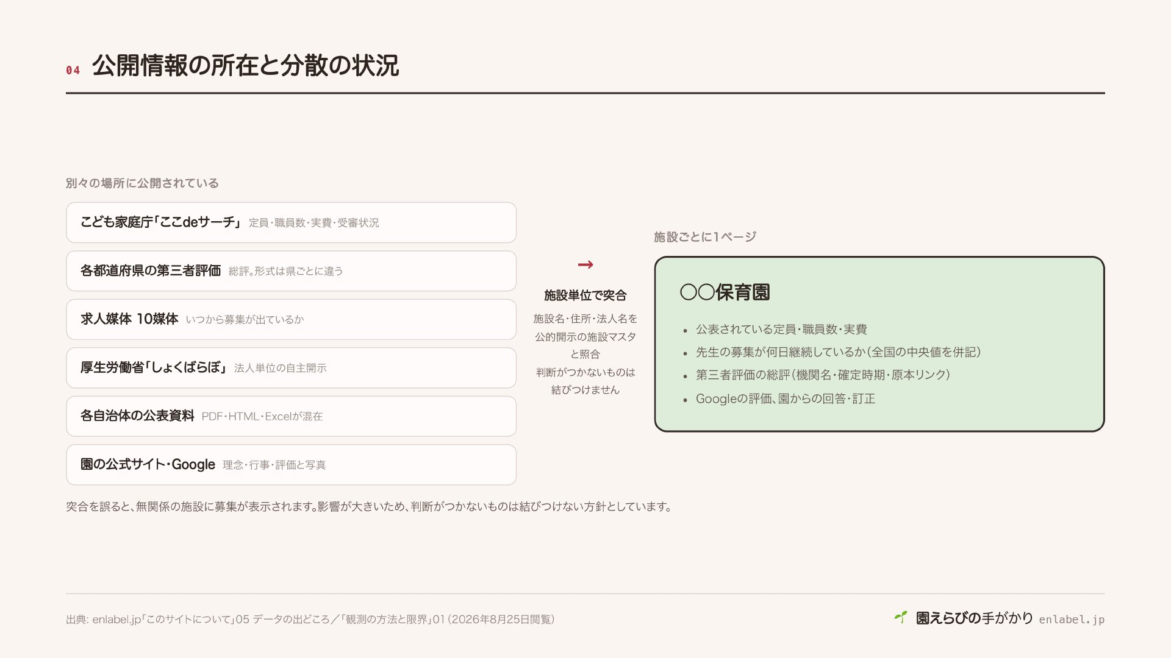
Task: Click text 結びつけません
Action: coord(585,390)
